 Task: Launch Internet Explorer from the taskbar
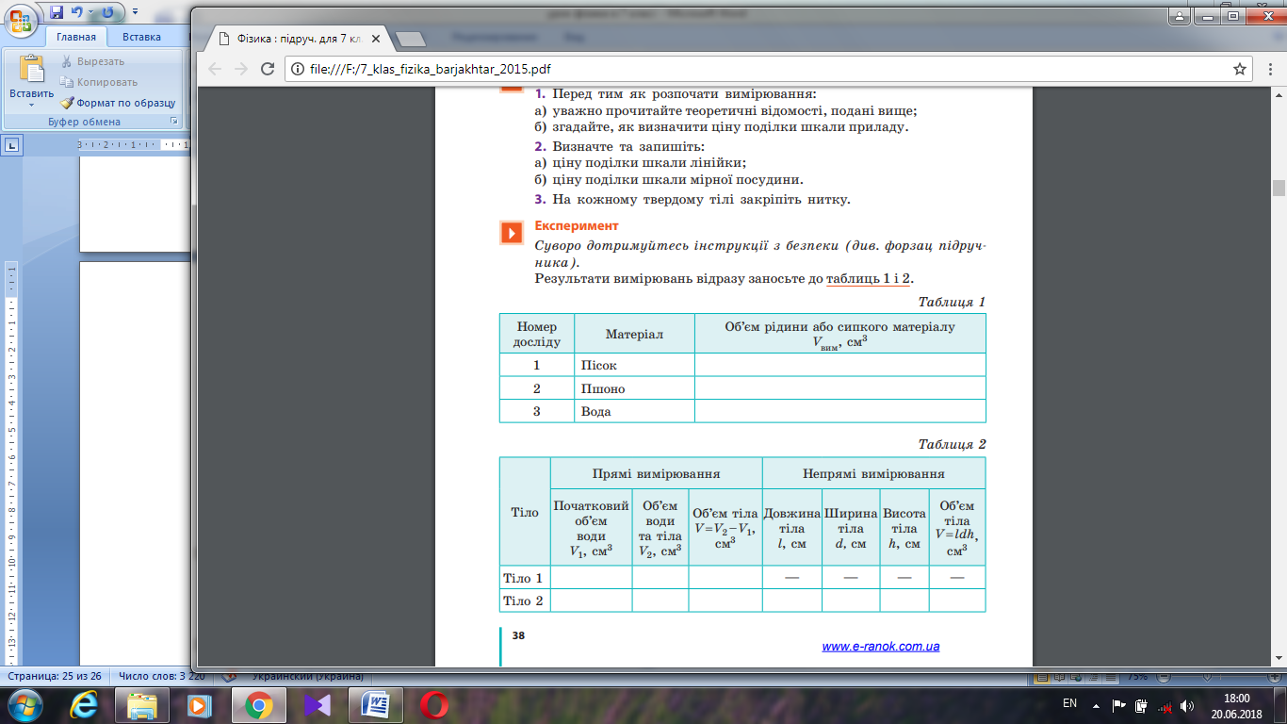pos(86,705)
